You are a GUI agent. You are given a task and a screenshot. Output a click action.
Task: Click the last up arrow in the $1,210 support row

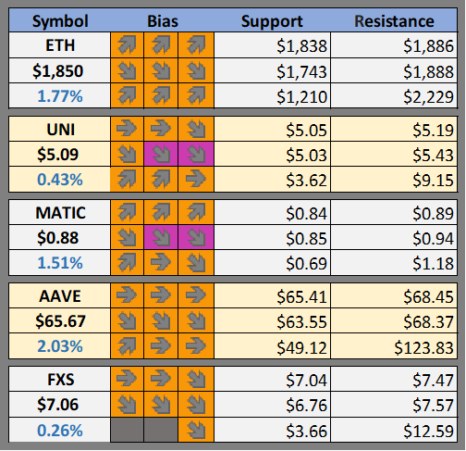tap(196, 95)
